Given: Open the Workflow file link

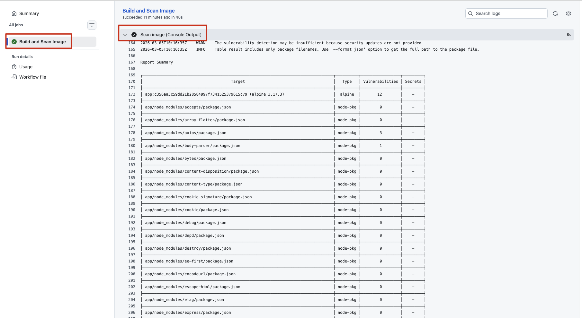Looking at the screenshot, I should 32,77.
